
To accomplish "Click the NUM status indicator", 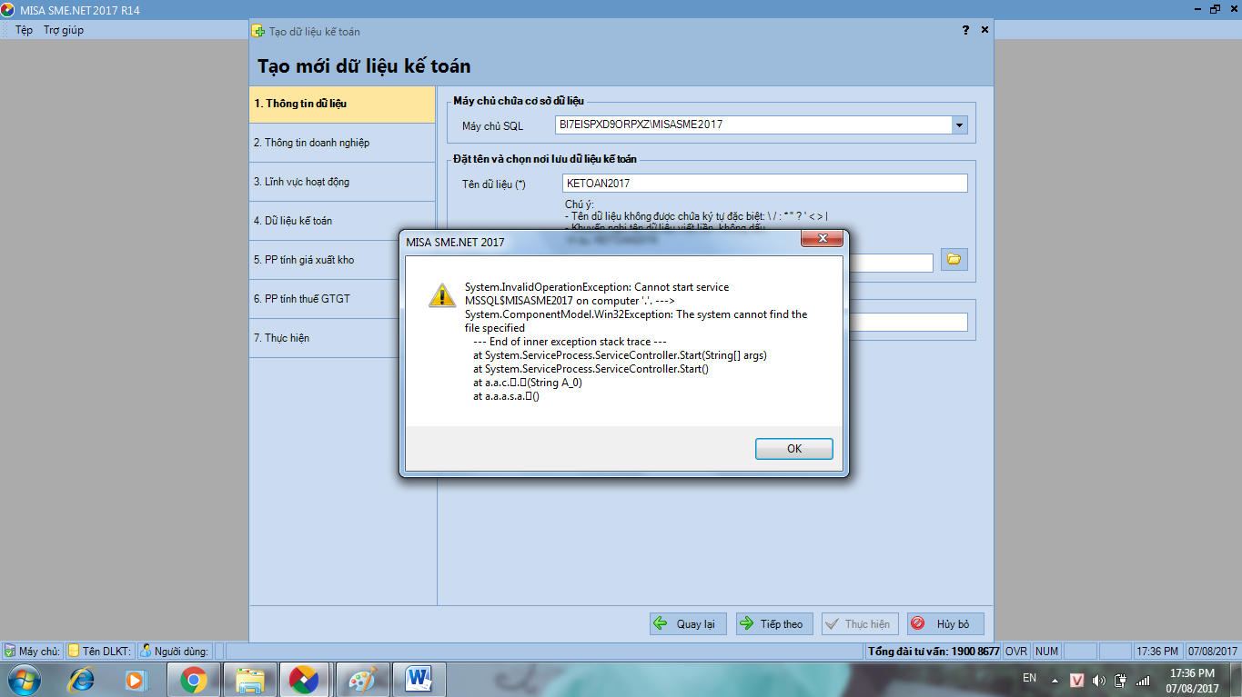I will click(x=1046, y=652).
